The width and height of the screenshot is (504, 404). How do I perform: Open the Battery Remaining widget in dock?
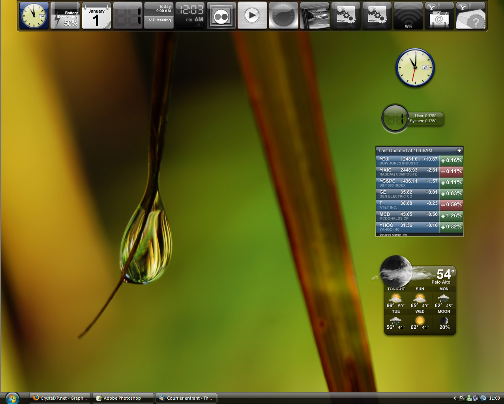point(65,16)
